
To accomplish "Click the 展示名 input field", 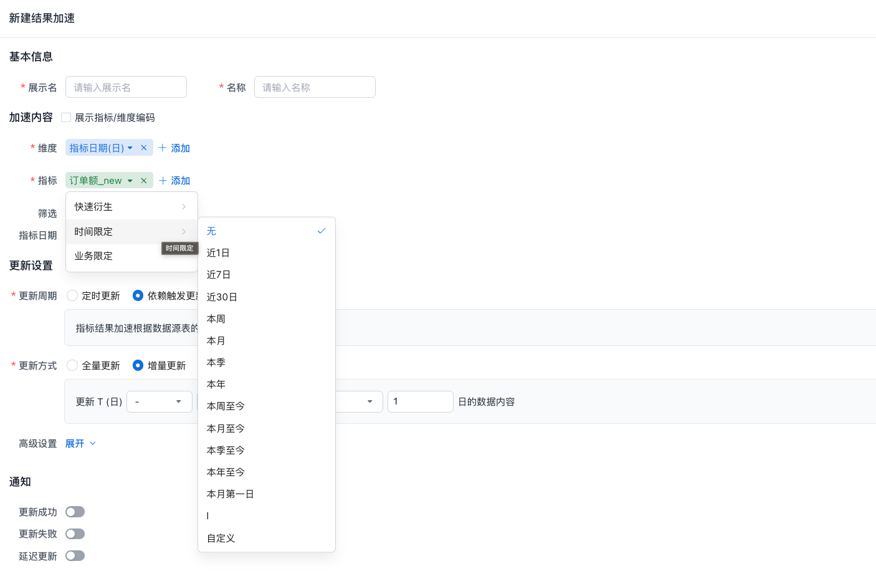I will click(126, 87).
